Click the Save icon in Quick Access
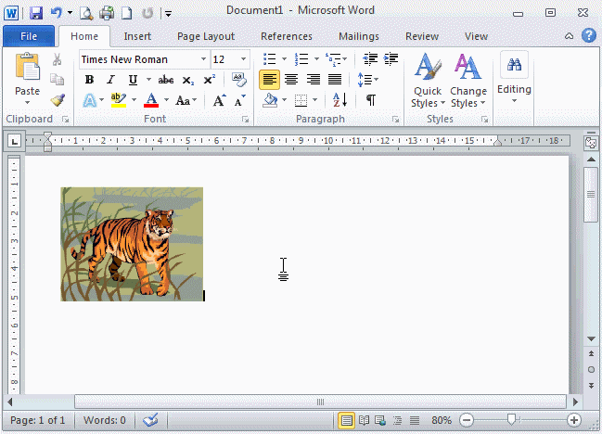 (36, 13)
